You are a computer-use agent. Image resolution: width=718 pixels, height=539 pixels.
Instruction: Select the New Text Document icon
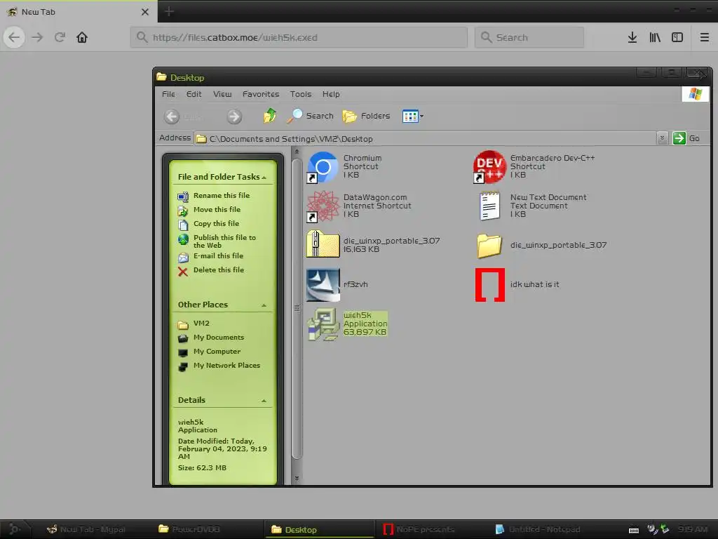pos(489,206)
